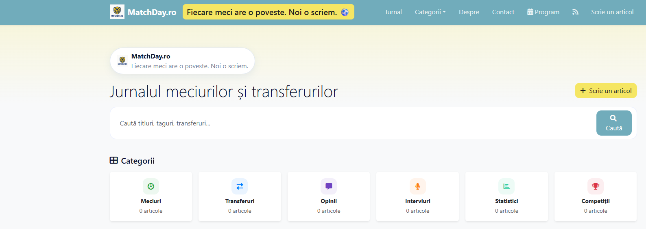This screenshot has width=646, height=229.
Task: Open the Program calendar link
Action: pos(543,12)
